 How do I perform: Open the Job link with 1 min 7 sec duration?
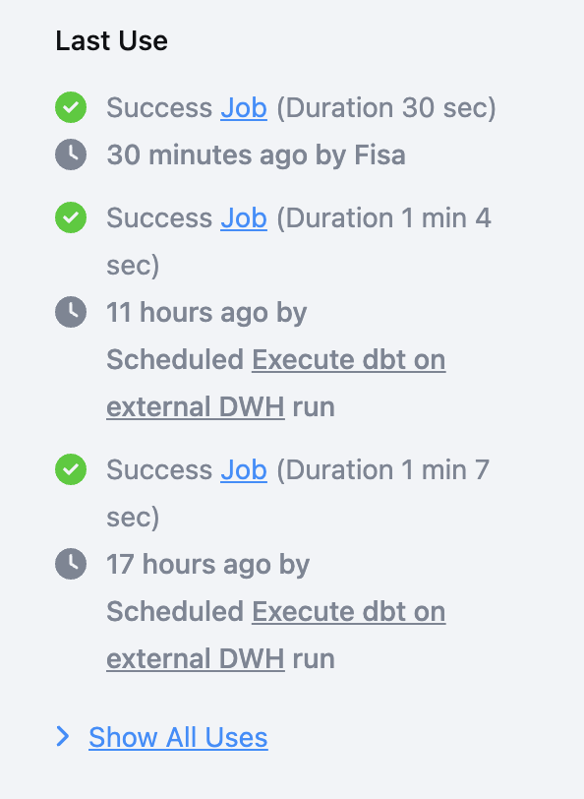[244, 469]
